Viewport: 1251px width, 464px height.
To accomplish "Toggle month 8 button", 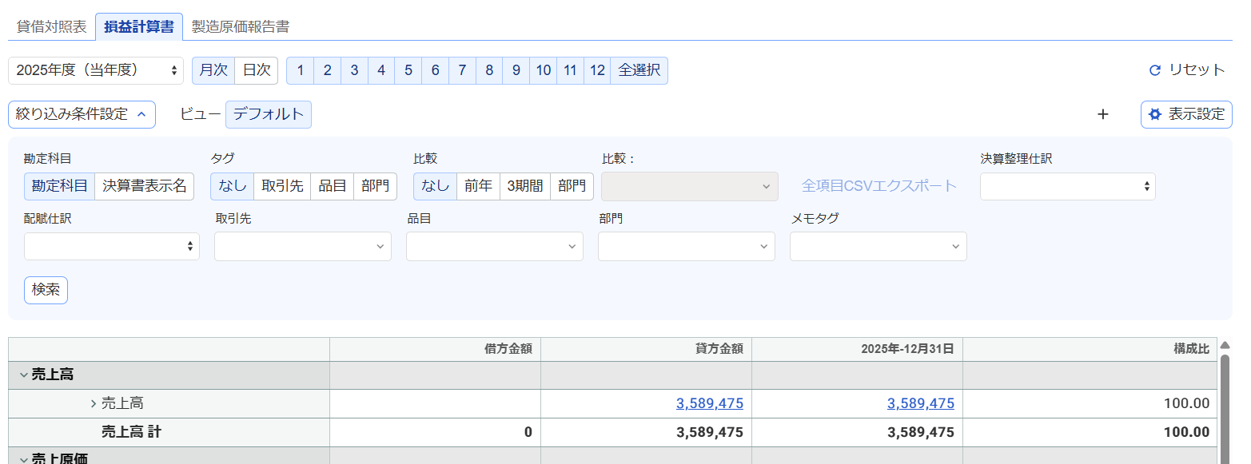I will pyautogui.click(x=489, y=70).
